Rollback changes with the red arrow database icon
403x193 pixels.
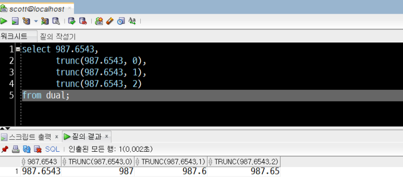click(x=83, y=21)
